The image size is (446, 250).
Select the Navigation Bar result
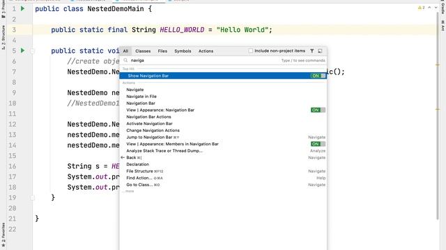(223, 103)
